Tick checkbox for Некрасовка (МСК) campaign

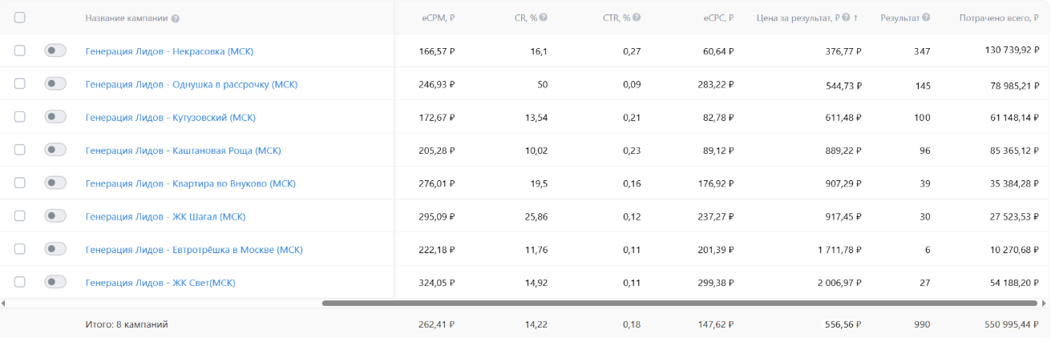(x=20, y=50)
